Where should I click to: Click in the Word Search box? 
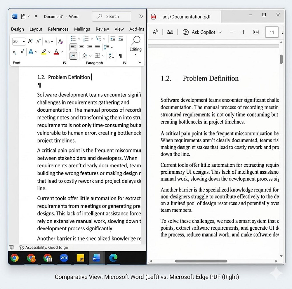point(111,16)
